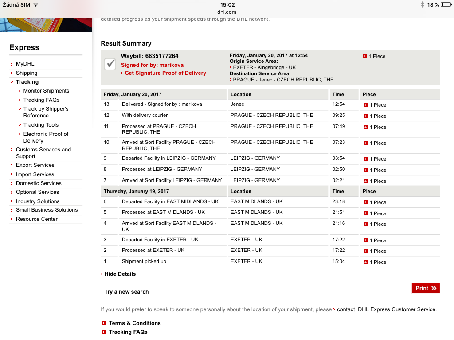Image resolution: width=454 pixels, height=340 pixels.
Task: Toggle the waybill 6635177264 checkbox
Action: coord(110,64)
